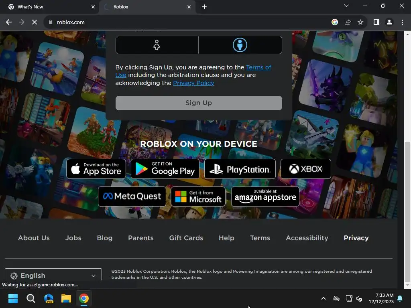Open the Terms footer link
This screenshot has height=308, width=411.
point(260,238)
